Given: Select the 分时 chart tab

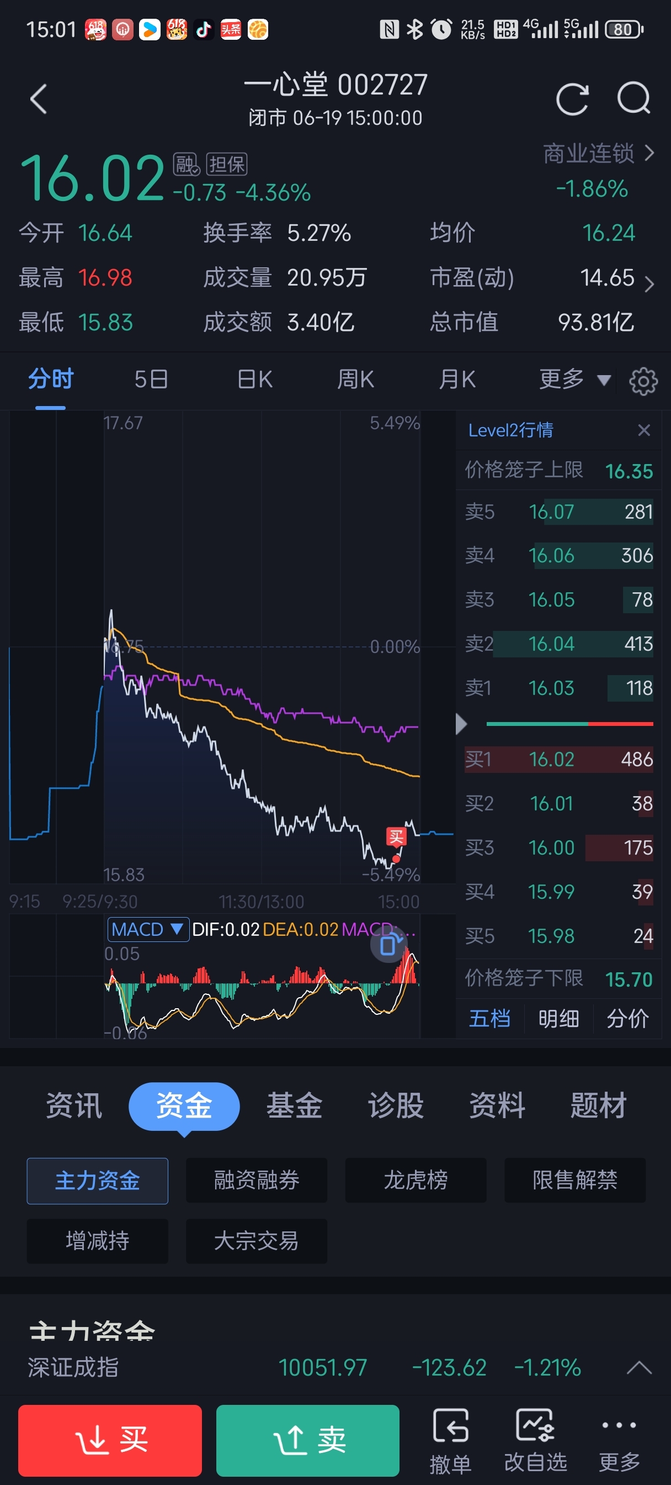Looking at the screenshot, I should click(51, 380).
